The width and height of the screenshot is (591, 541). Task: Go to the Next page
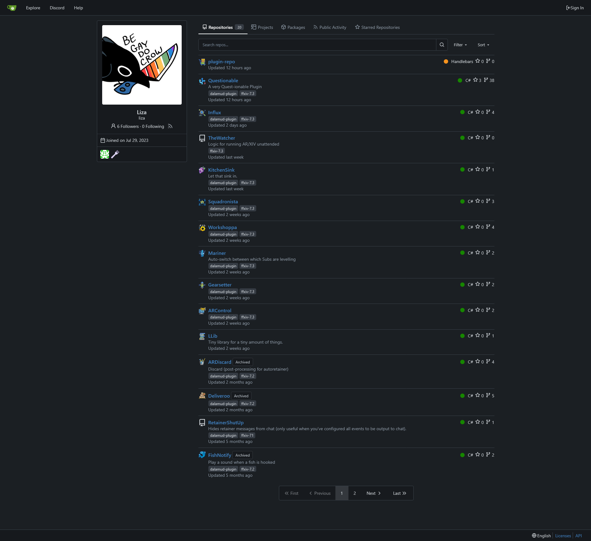pyautogui.click(x=374, y=493)
